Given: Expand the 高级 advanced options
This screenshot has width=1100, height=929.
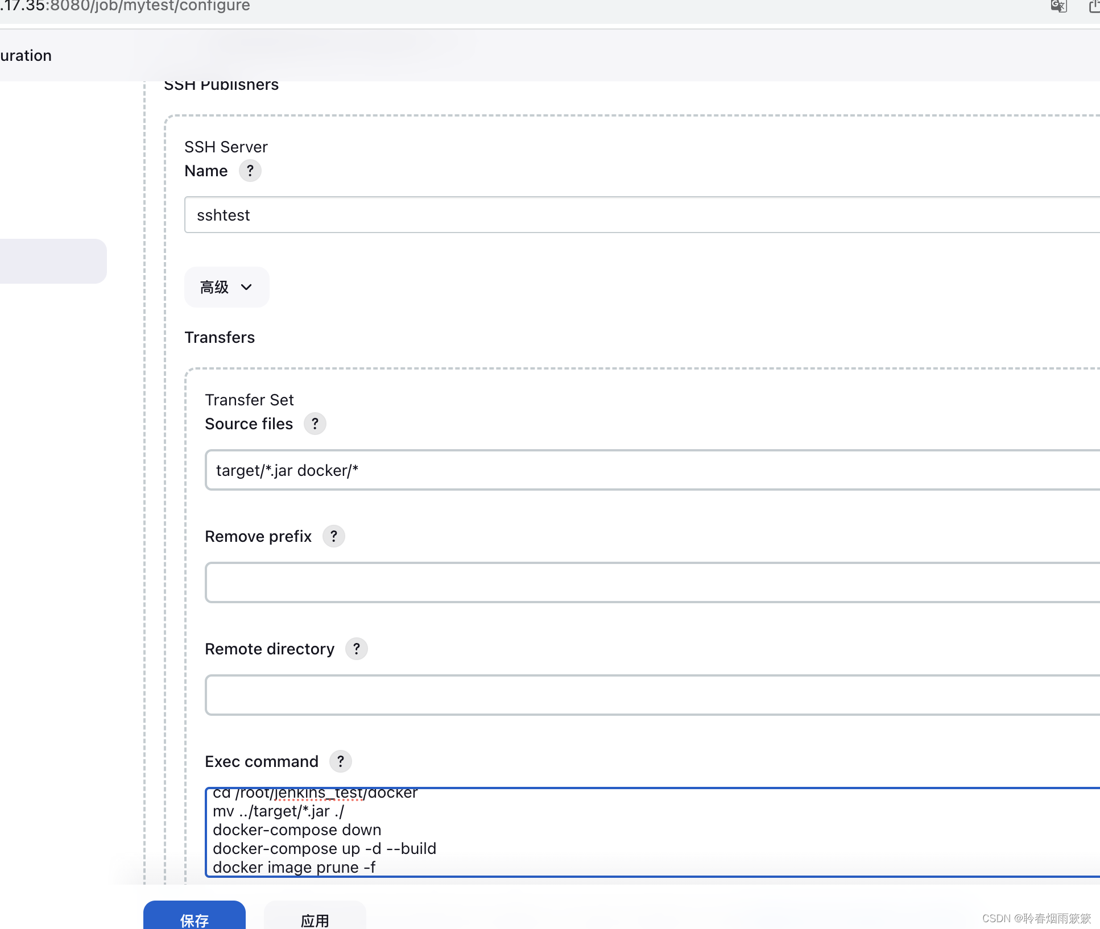Looking at the screenshot, I should point(226,287).
